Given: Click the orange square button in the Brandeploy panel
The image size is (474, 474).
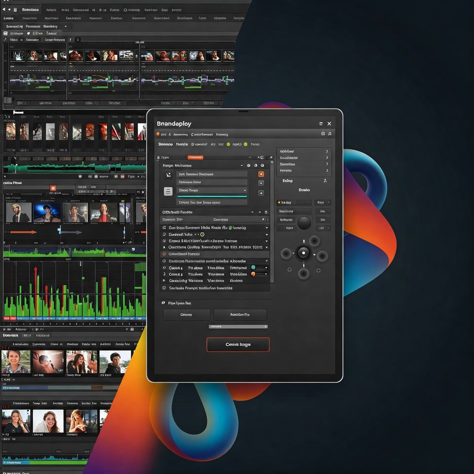Looking at the screenshot, I should coord(261,174).
